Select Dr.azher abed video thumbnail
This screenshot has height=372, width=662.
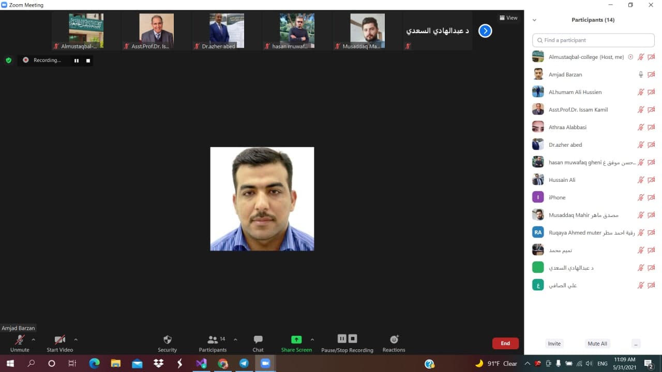tap(227, 31)
